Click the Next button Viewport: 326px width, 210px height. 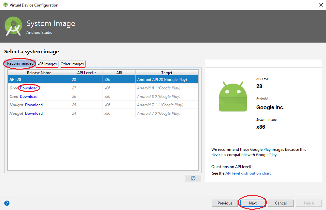(x=253, y=203)
